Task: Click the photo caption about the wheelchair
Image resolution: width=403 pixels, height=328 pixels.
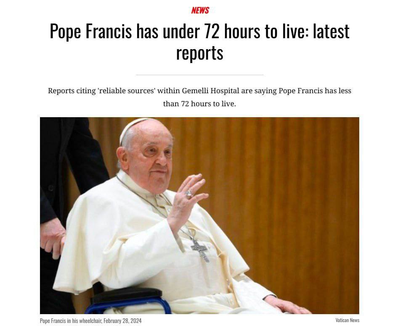Action: point(90,321)
